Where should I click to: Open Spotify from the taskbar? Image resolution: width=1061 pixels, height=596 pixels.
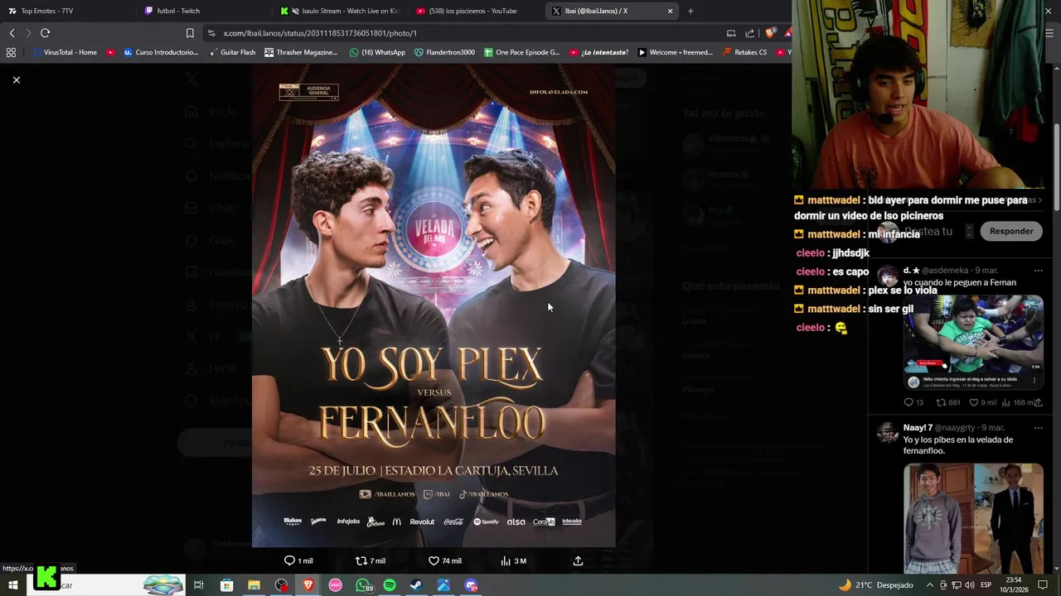coord(390,585)
